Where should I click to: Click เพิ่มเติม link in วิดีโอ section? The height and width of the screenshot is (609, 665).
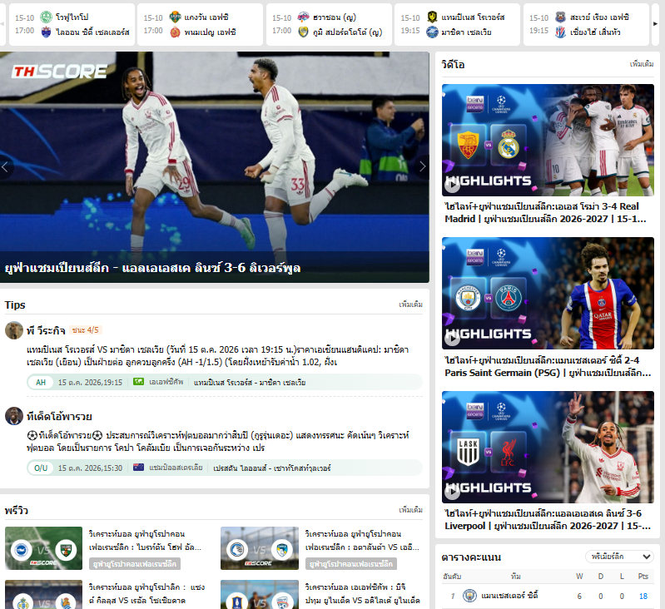coord(641,64)
